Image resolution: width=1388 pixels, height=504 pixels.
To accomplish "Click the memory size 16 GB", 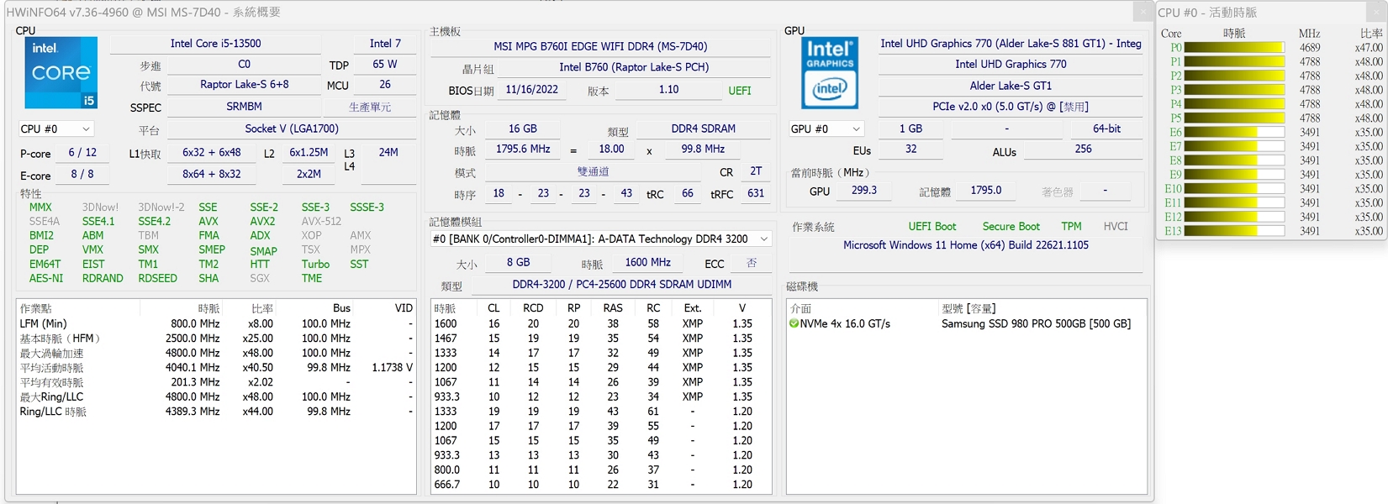I will point(522,129).
